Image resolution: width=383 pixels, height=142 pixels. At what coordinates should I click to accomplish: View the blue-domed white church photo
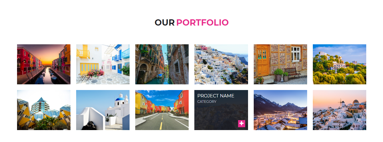103,110
